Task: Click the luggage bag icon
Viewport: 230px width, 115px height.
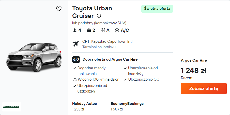Action: coord(89,31)
